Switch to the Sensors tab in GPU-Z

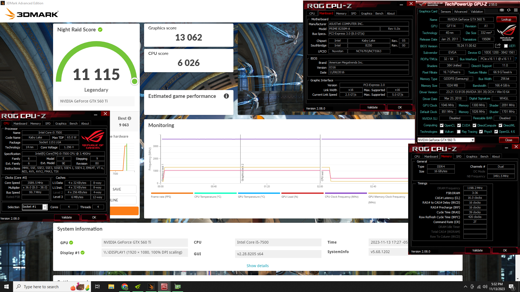(x=446, y=12)
